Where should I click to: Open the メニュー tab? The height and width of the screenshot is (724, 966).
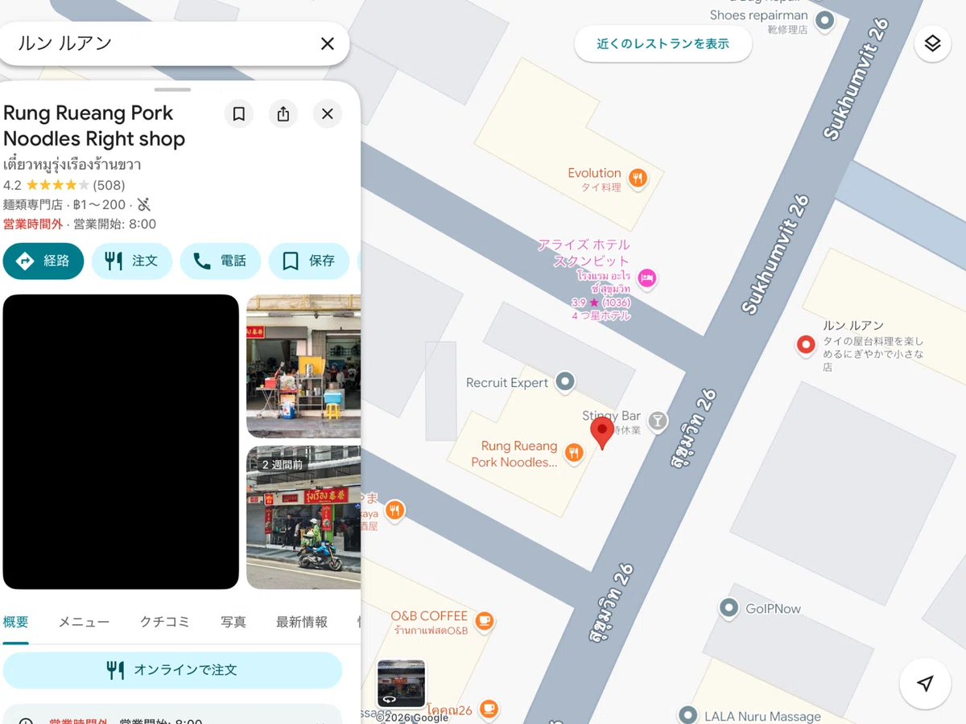[84, 622]
